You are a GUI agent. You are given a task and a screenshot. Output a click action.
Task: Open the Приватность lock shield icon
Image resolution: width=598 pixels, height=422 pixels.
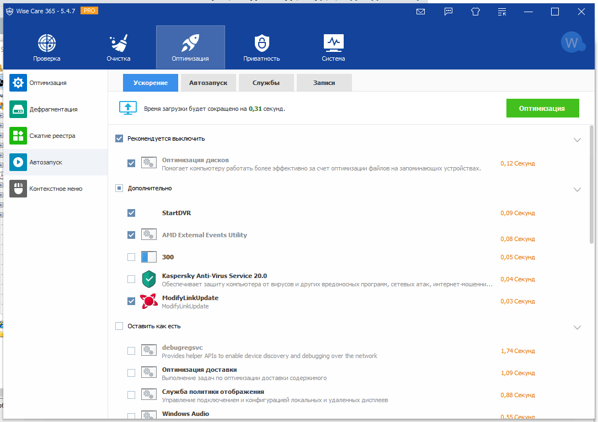pyautogui.click(x=261, y=43)
